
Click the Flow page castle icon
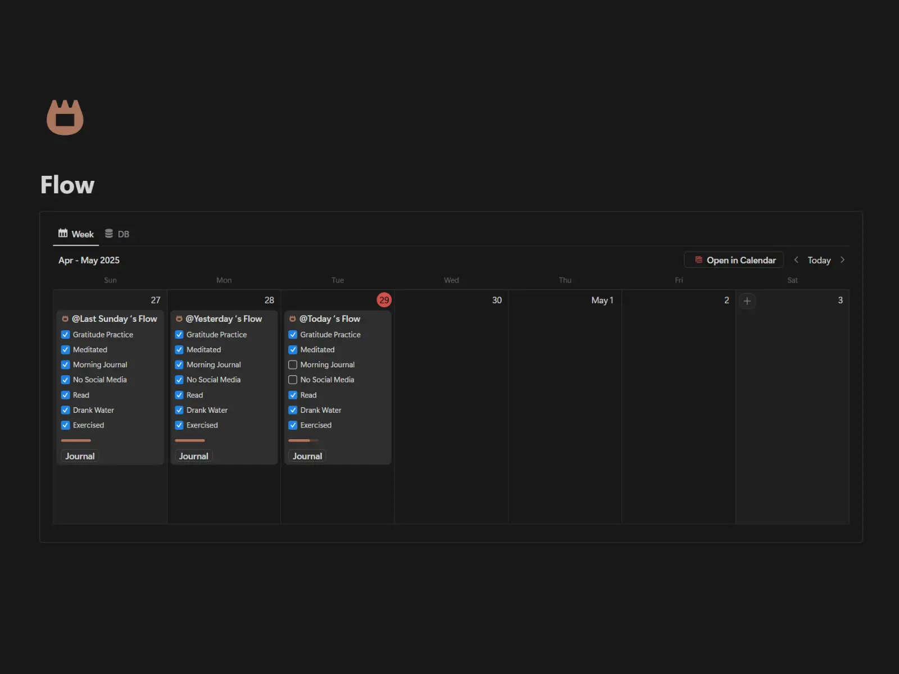tap(65, 117)
